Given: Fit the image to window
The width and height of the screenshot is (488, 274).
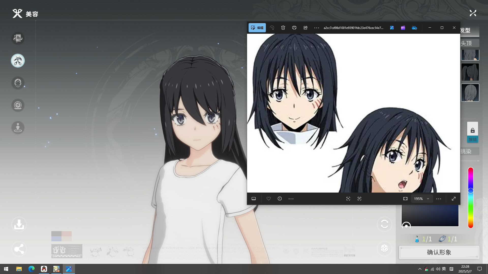Looking at the screenshot, I should click(x=405, y=199).
